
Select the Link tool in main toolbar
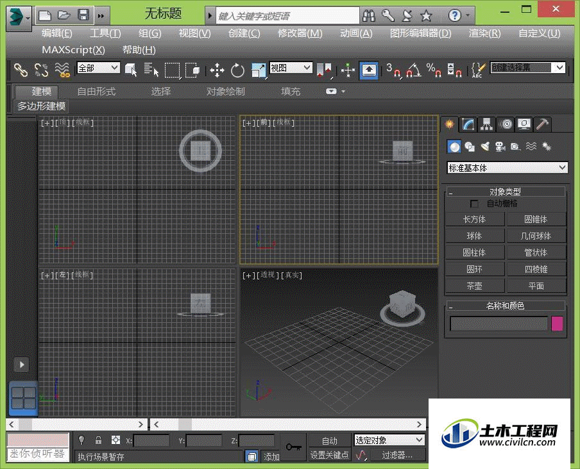pos(21,69)
